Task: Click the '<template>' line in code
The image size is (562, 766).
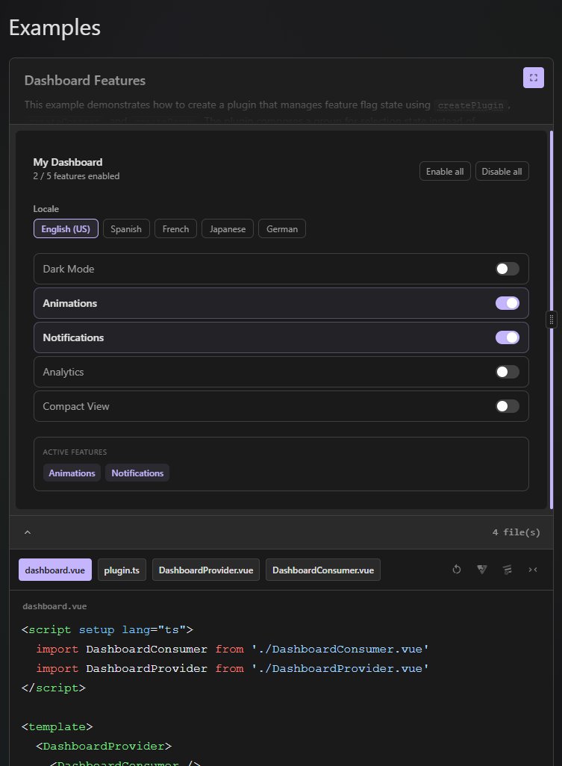Action: [57, 726]
